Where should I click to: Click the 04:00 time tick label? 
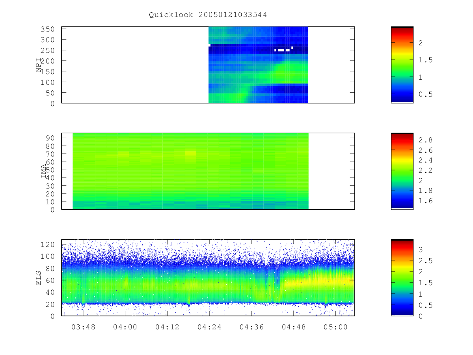pos(125,327)
